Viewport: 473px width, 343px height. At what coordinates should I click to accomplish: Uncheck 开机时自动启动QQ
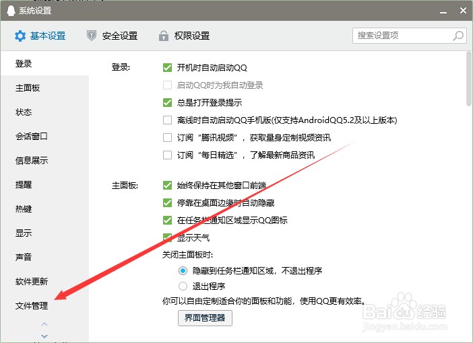[x=167, y=67]
